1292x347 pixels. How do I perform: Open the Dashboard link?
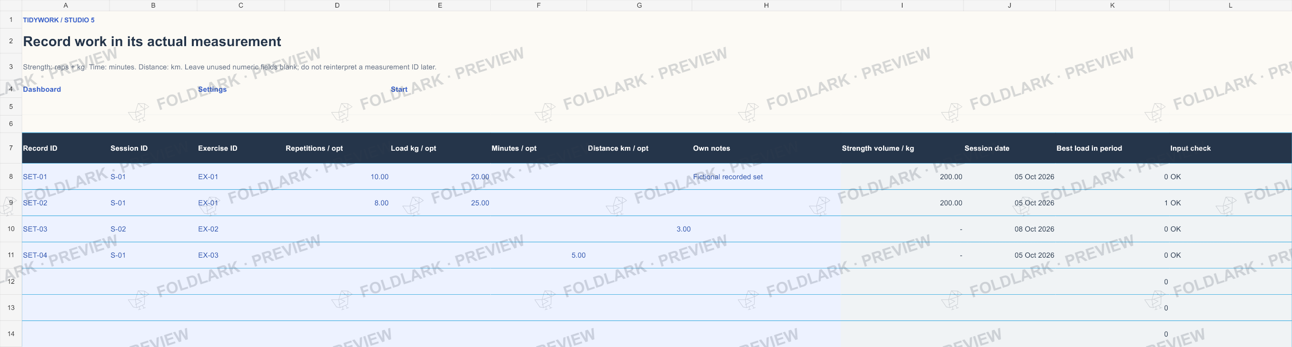click(x=41, y=89)
